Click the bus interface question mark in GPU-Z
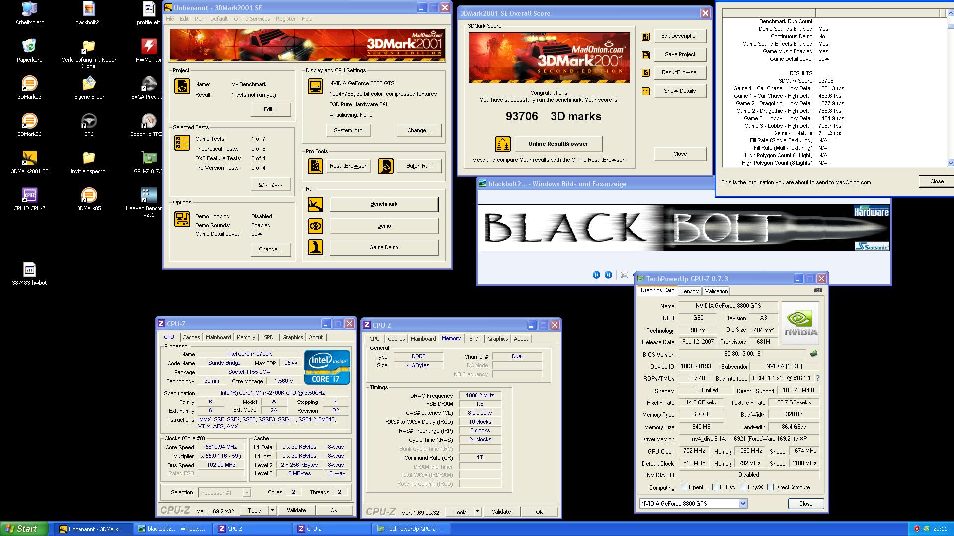Screen dimensions: 954x536 point(818,378)
